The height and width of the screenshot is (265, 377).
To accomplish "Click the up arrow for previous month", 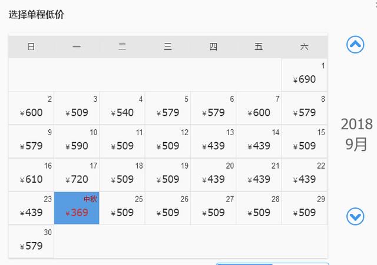I will click(x=355, y=45).
